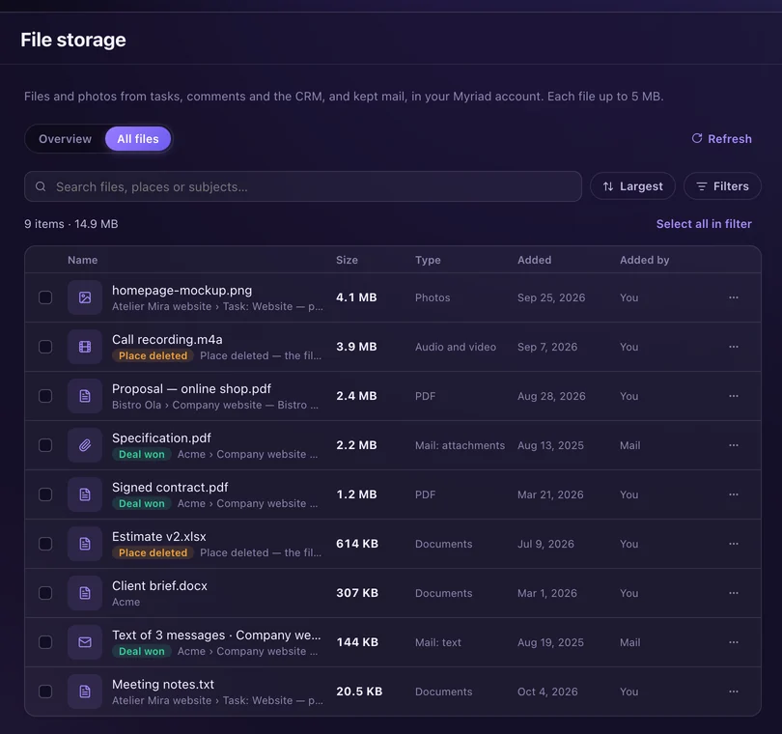The image size is (782, 734).
Task: Click the Bistro Ola breadcrumb under Proposal
Action: tap(136, 405)
